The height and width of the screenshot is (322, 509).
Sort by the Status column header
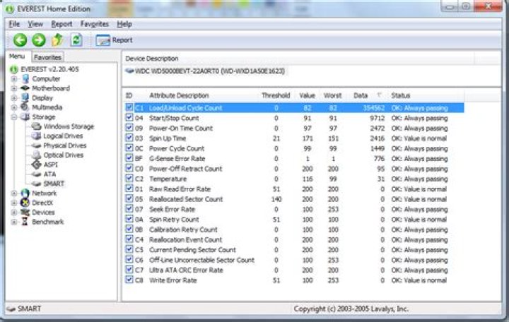point(400,95)
